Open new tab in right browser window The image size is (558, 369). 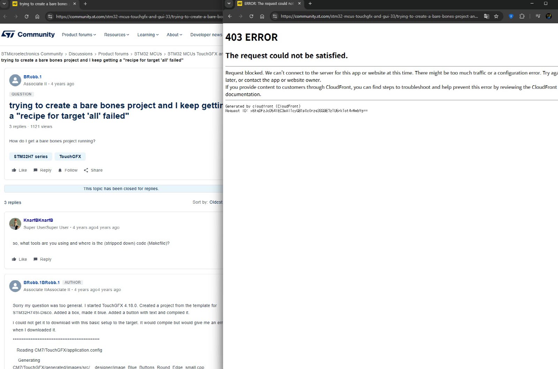tap(310, 4)
